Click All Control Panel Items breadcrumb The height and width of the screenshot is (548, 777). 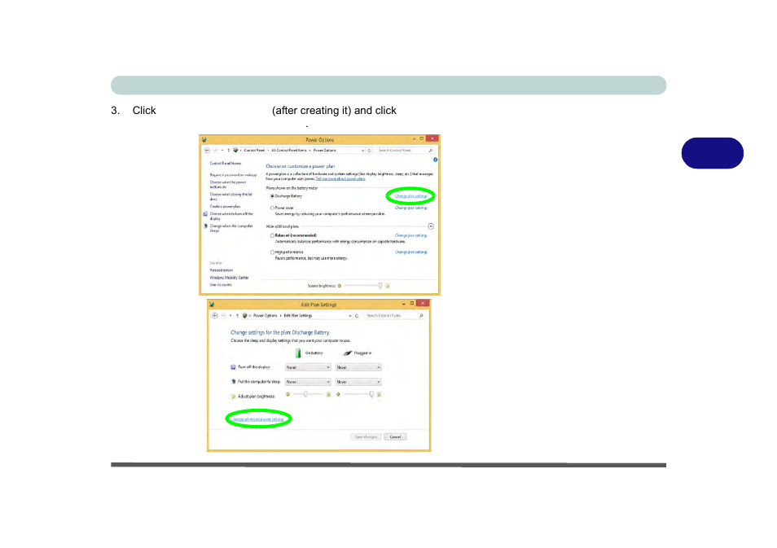pyautogui.click(x=289, y=150)
